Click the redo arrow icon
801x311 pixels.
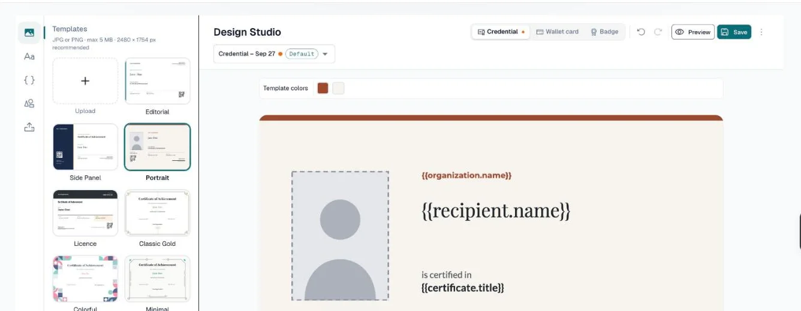point(658,32)
